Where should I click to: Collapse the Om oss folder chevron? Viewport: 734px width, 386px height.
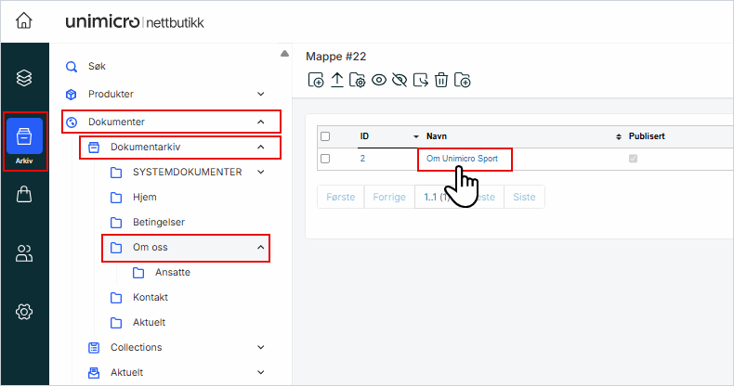click(x=261, y=249)
